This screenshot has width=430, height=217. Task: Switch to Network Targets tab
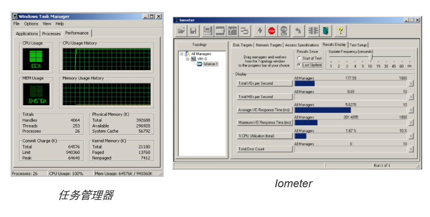pyautogui.click(x=269, y=45)
